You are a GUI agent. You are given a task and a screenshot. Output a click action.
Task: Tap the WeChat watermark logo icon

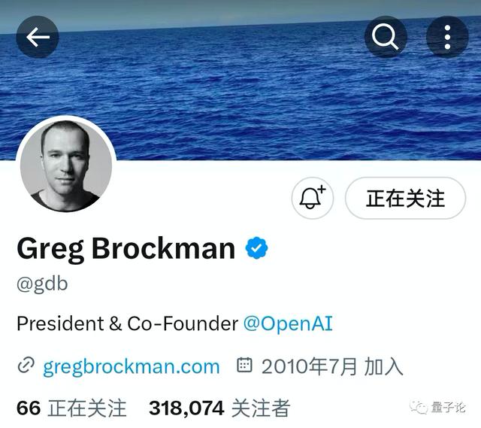point(419,408)
